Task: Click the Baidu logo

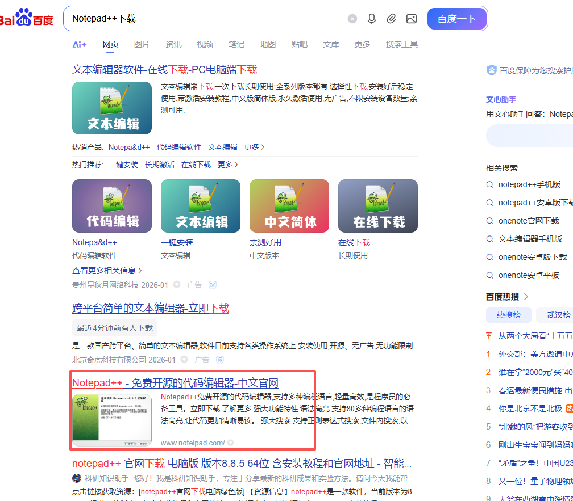Action: pyautogui.click(x=27, y=18)
